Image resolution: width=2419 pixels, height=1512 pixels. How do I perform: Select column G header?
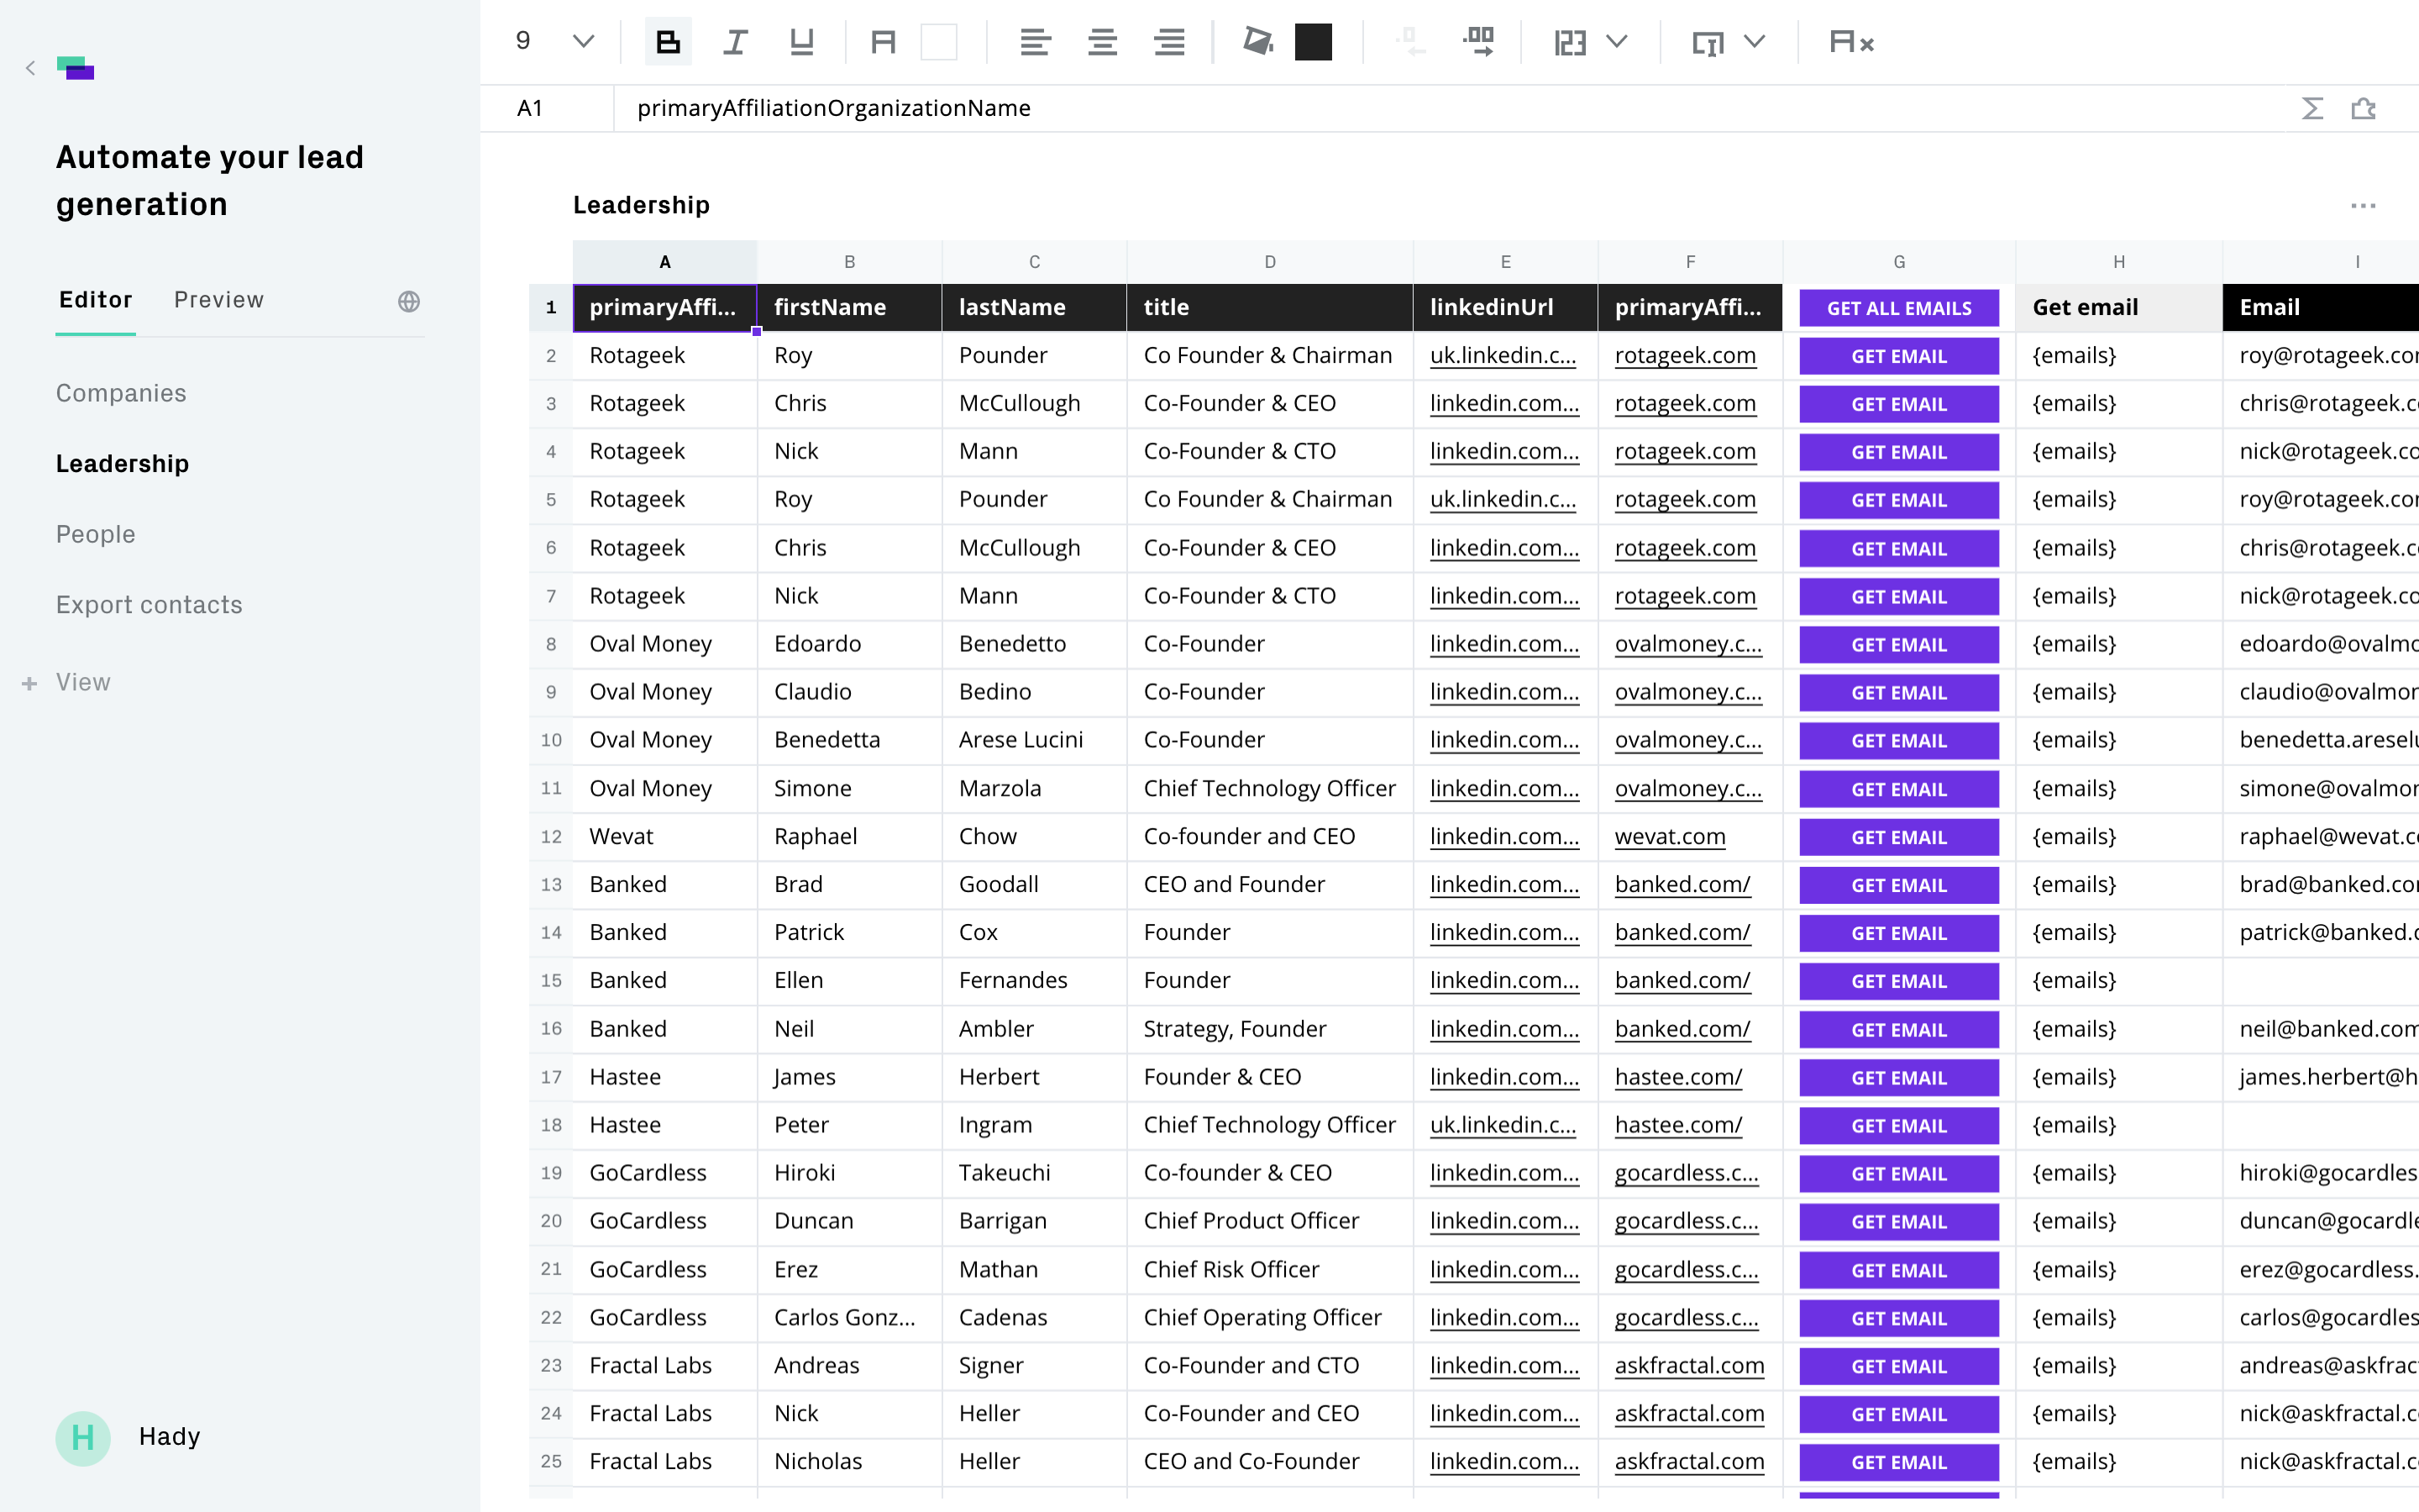click(1898, 262)
